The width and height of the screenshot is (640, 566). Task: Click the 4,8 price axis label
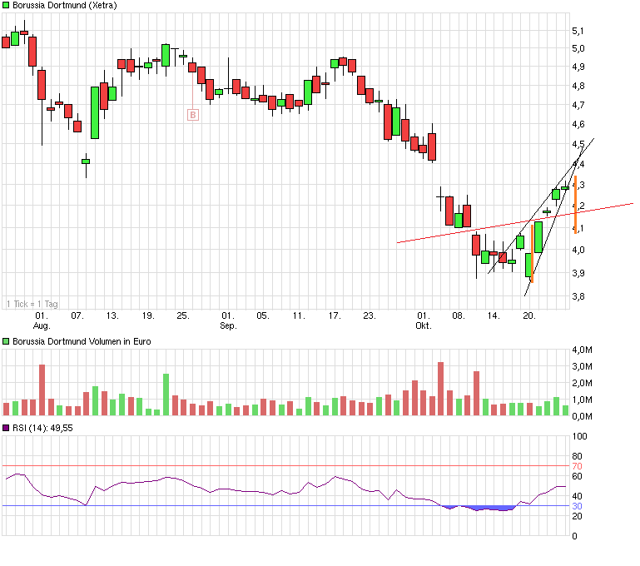(578, 86)
